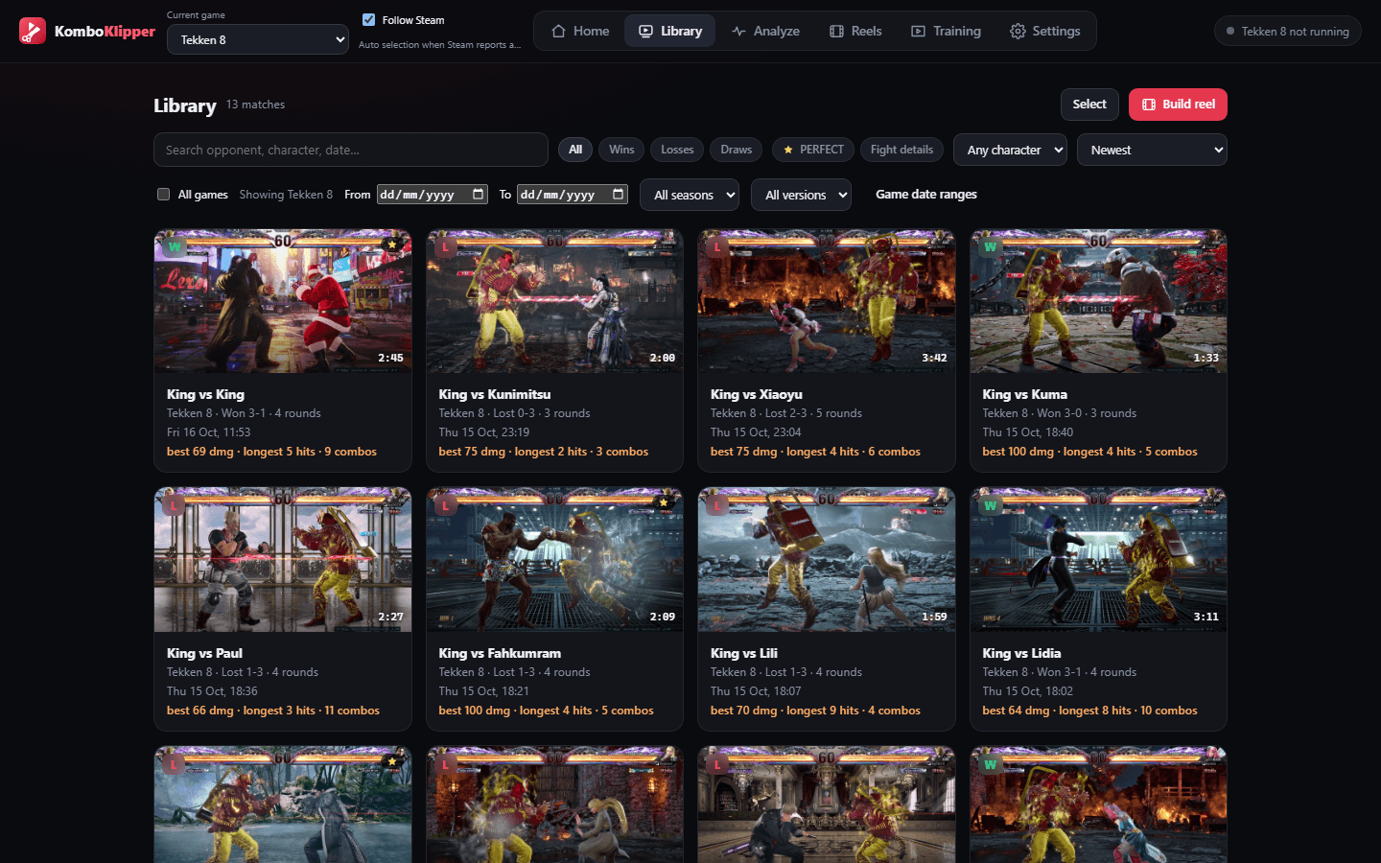Expand the All versions dropdown
This screenshot has width=1381, height=863.
point(801,195)
